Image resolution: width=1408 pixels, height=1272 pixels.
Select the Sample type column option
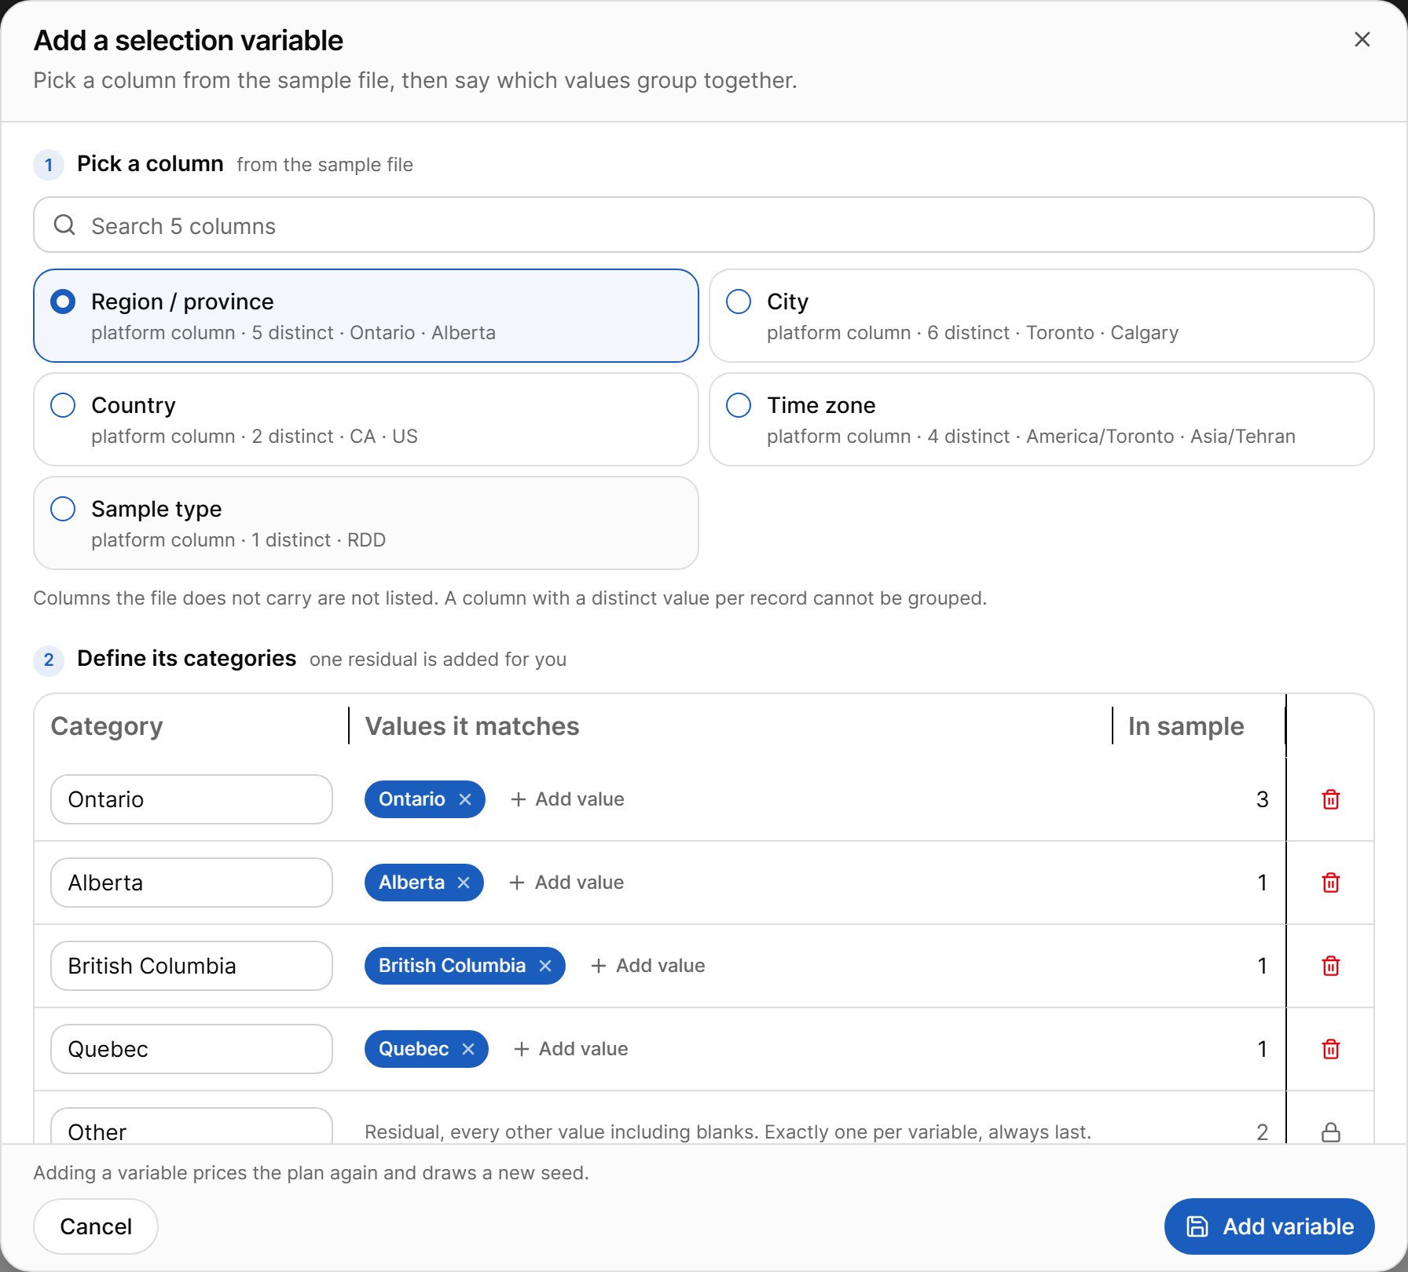[366, 523]
